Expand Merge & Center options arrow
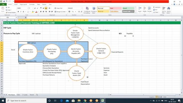 click(66, 12)
